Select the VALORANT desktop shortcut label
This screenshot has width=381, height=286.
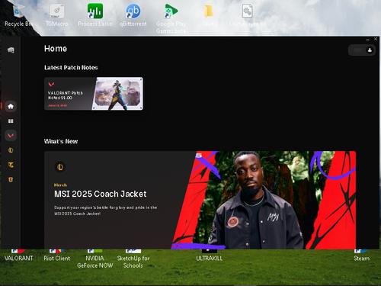click(x=19, y=259)
